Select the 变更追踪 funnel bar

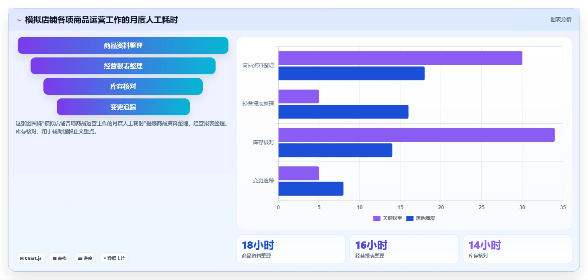[123, 107]
